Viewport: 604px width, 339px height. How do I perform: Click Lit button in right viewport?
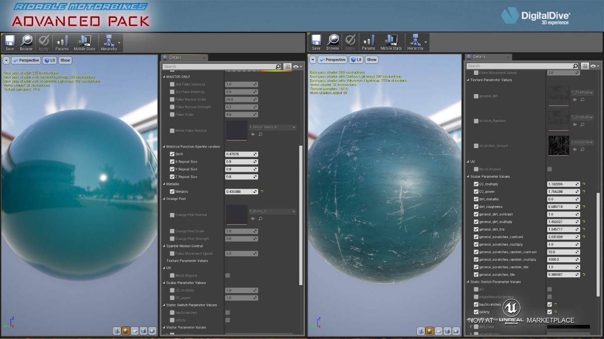pos(356,60)
